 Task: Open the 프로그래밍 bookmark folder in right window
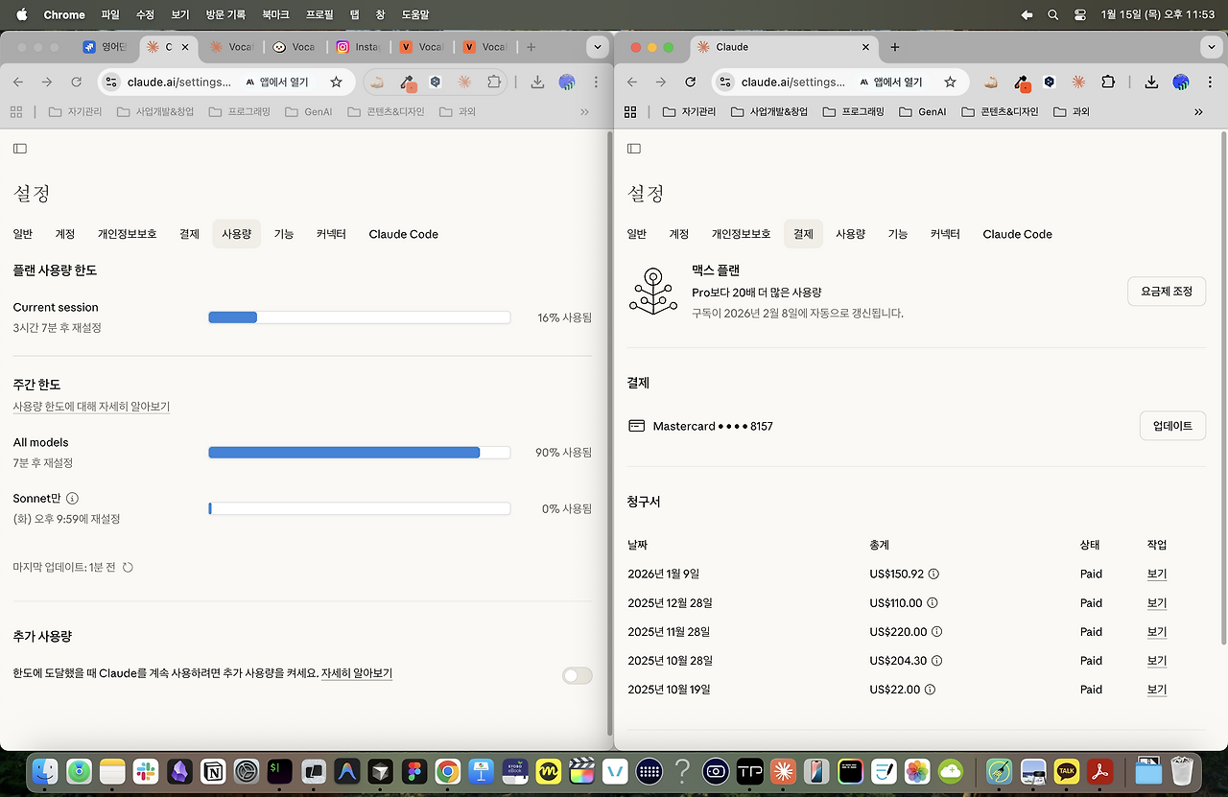(x=853, y=112)
